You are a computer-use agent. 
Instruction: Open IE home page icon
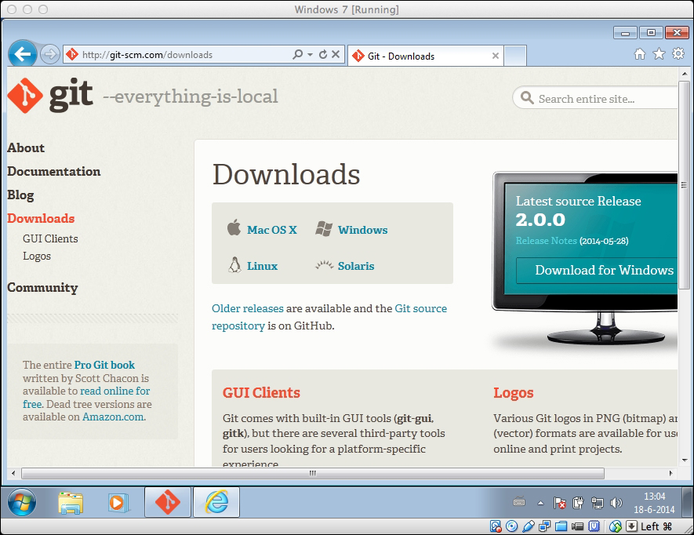point(640,54)
